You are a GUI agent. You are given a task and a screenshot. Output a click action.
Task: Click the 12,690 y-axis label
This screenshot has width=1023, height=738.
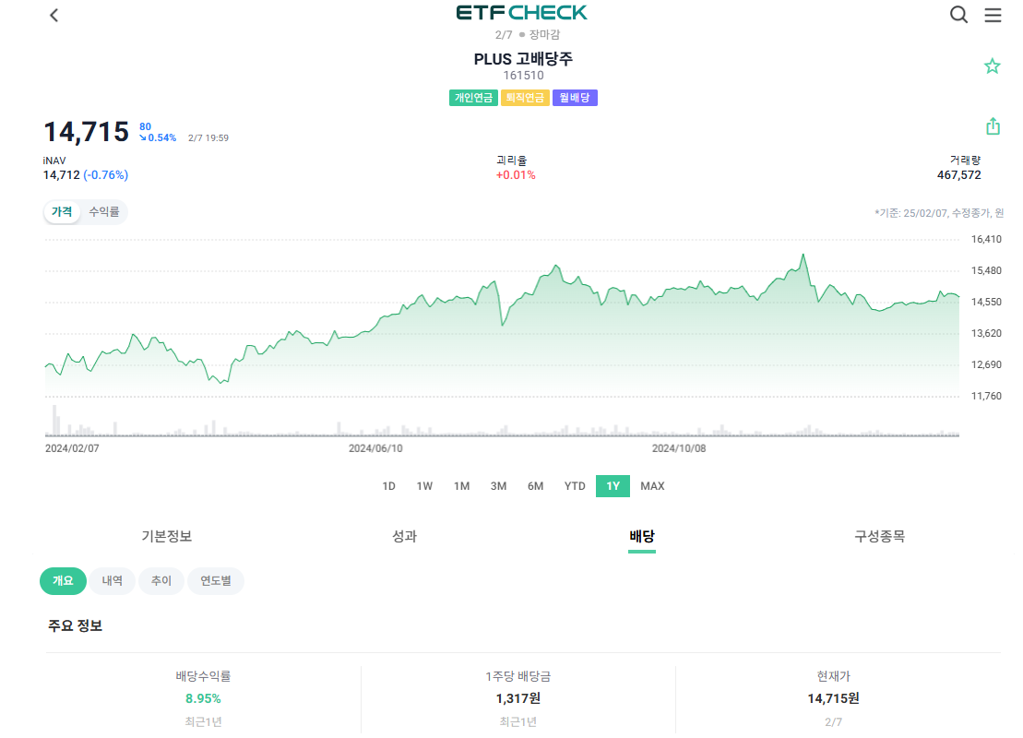tap(986, 364)
